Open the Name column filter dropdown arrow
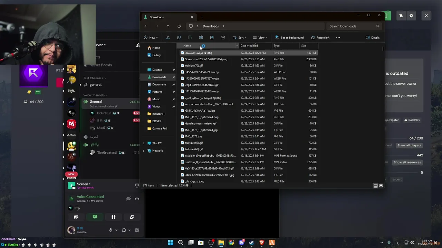 pos(237,46)
